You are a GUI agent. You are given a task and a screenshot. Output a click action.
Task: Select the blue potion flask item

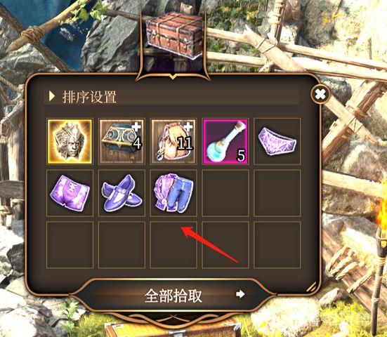(225, 141)
